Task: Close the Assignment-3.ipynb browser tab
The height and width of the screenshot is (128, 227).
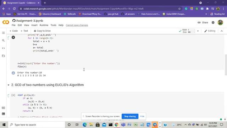Action: pos(38,3)
